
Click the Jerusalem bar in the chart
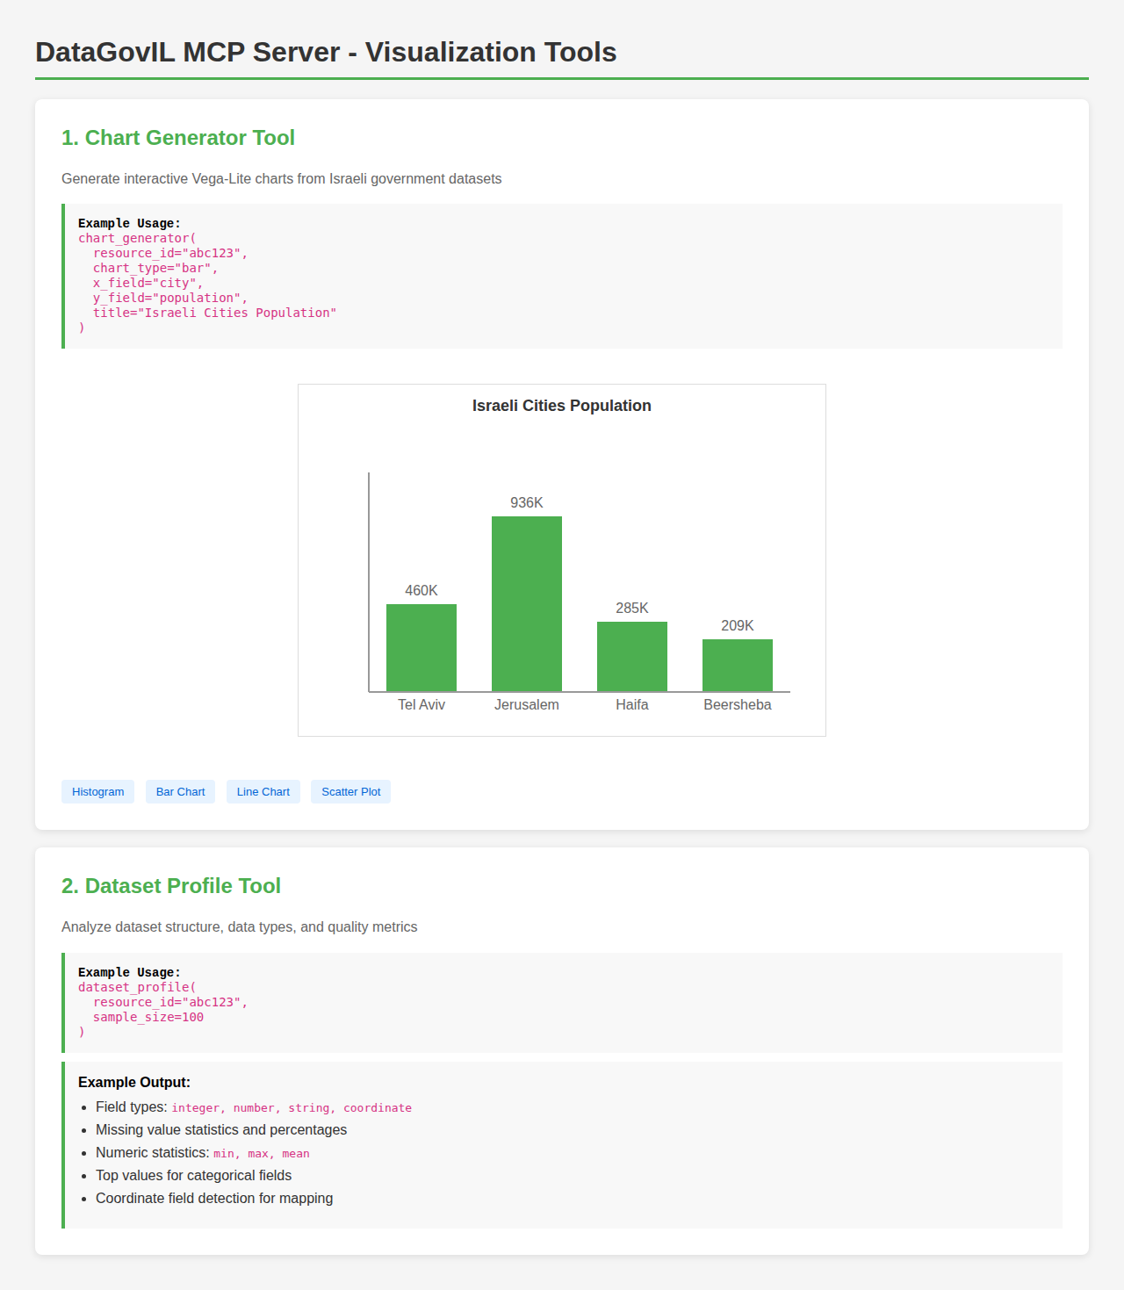526,602
